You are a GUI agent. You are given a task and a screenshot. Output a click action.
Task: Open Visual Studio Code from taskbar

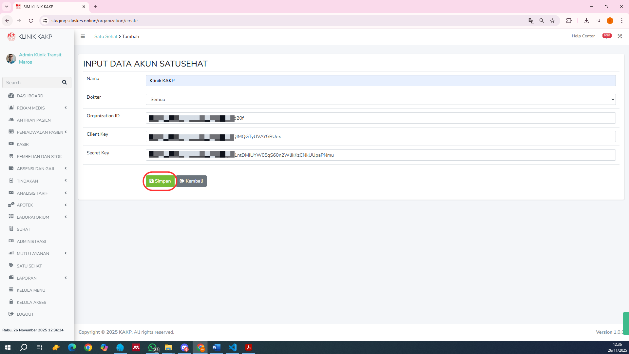click(233, 347)
